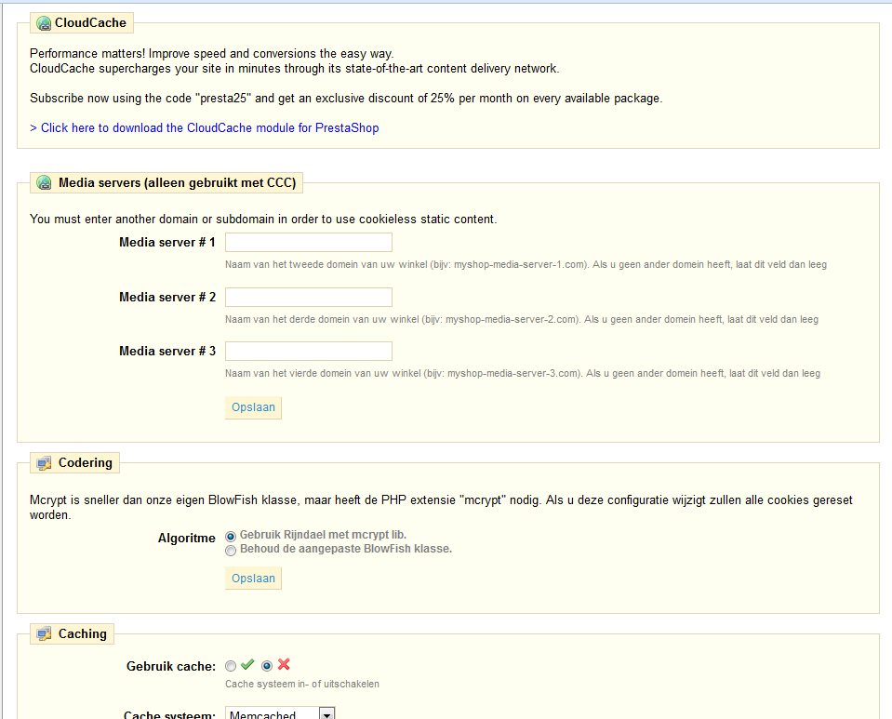
Task: Click the 'CloudCache' section heading
Action: click(x=90, y=22)
